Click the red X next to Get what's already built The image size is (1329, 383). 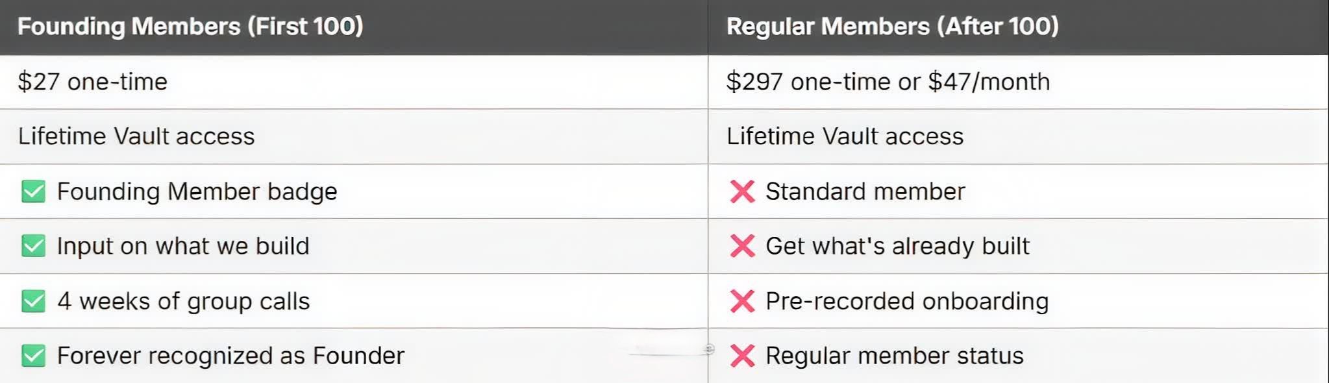742,246
